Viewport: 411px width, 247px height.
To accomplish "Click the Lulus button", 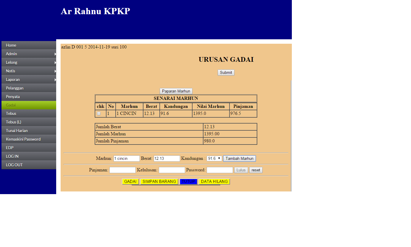I will [241, 170].
